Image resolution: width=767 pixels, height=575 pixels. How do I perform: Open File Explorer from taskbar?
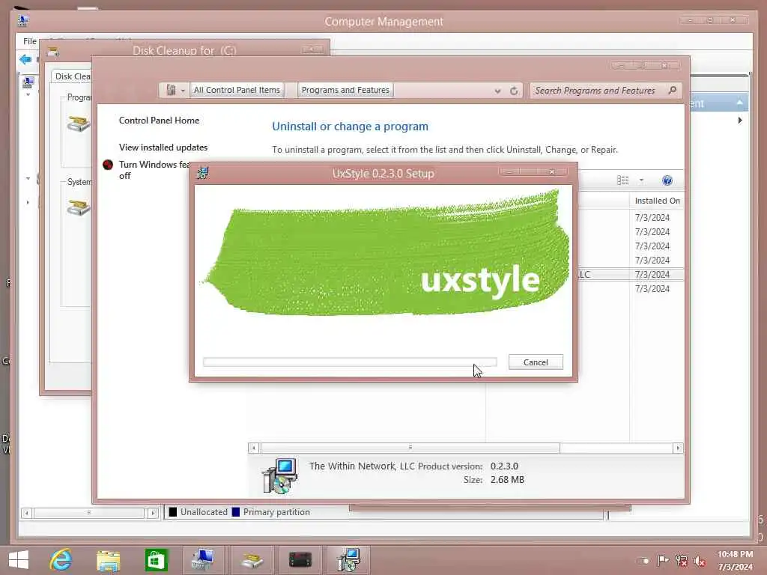point(108,560)
